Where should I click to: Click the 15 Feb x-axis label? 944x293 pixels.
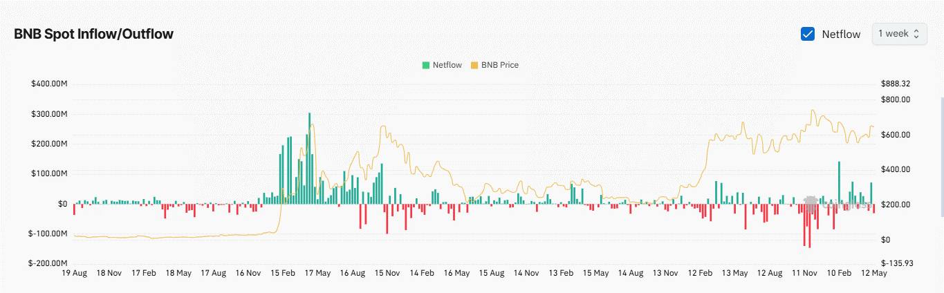coord(282,273)
